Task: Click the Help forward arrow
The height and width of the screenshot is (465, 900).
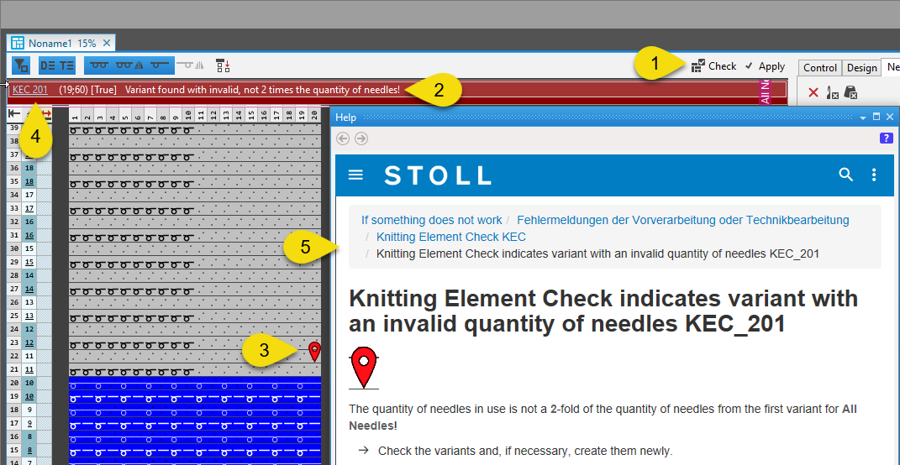Action: 361,138
